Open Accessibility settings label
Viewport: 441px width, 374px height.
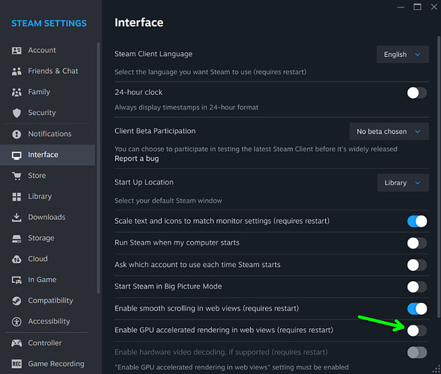pyautogui.click(x=49, y=321)
